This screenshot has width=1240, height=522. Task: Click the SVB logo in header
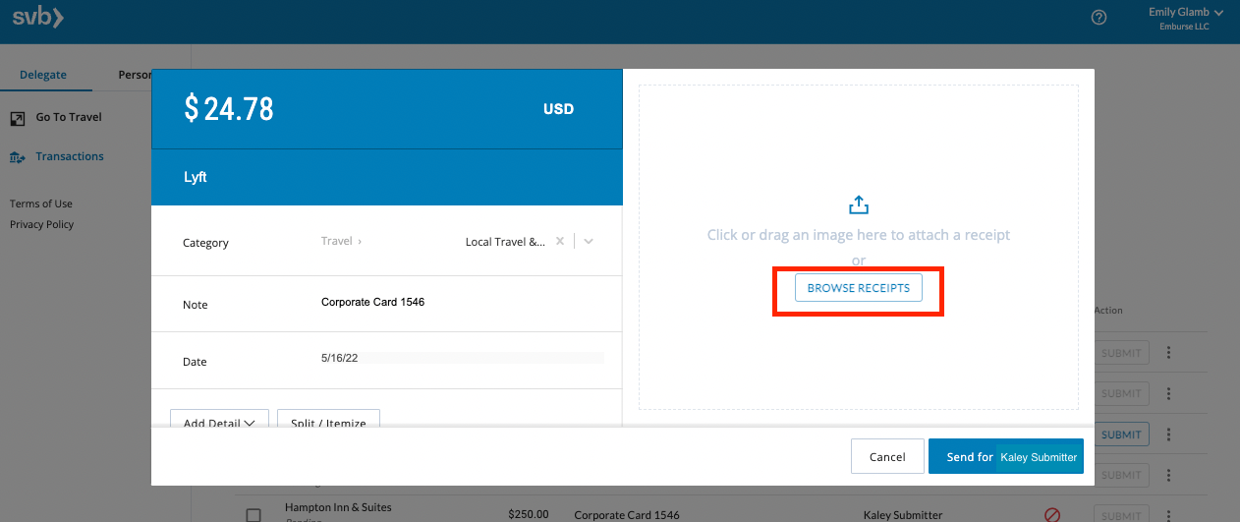point(38,17)
